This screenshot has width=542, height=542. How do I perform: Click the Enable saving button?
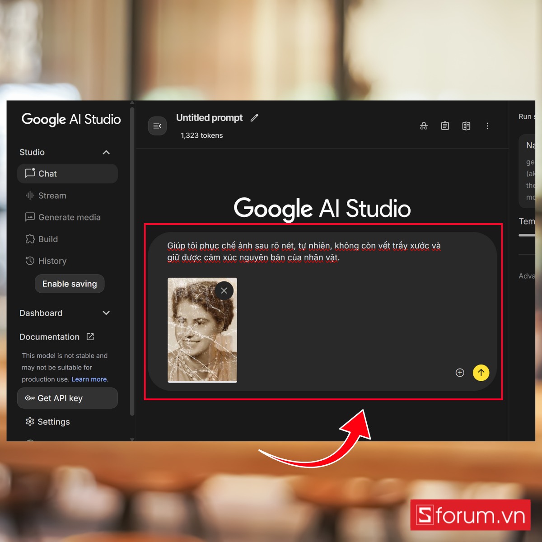[x=70, y=284]
